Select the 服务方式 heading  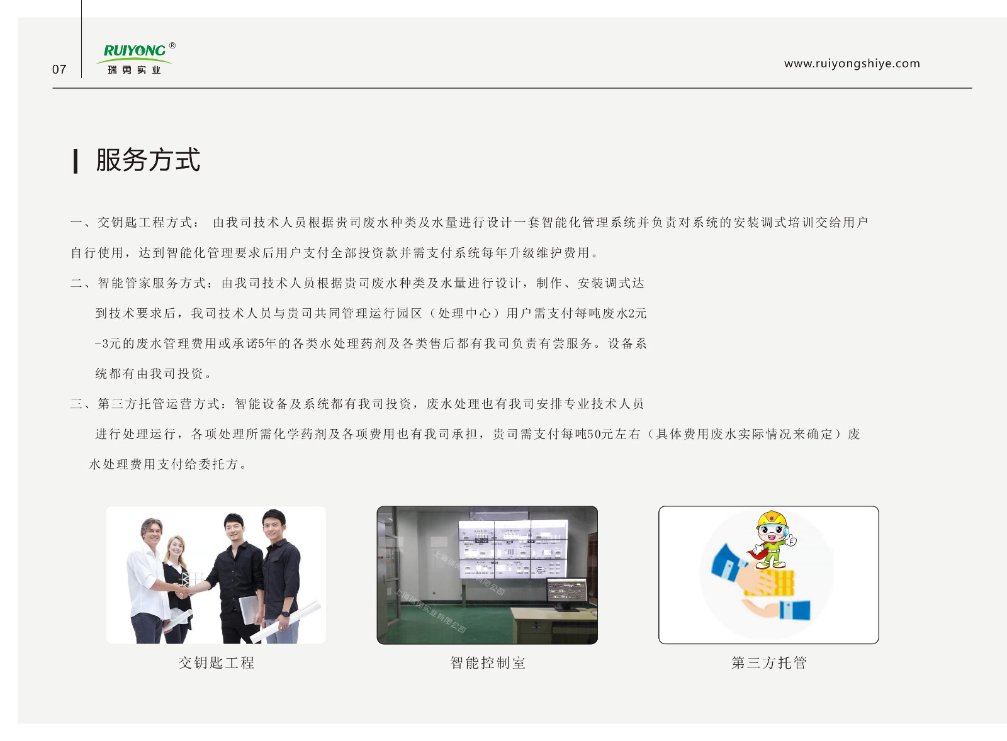click(148, 160)
